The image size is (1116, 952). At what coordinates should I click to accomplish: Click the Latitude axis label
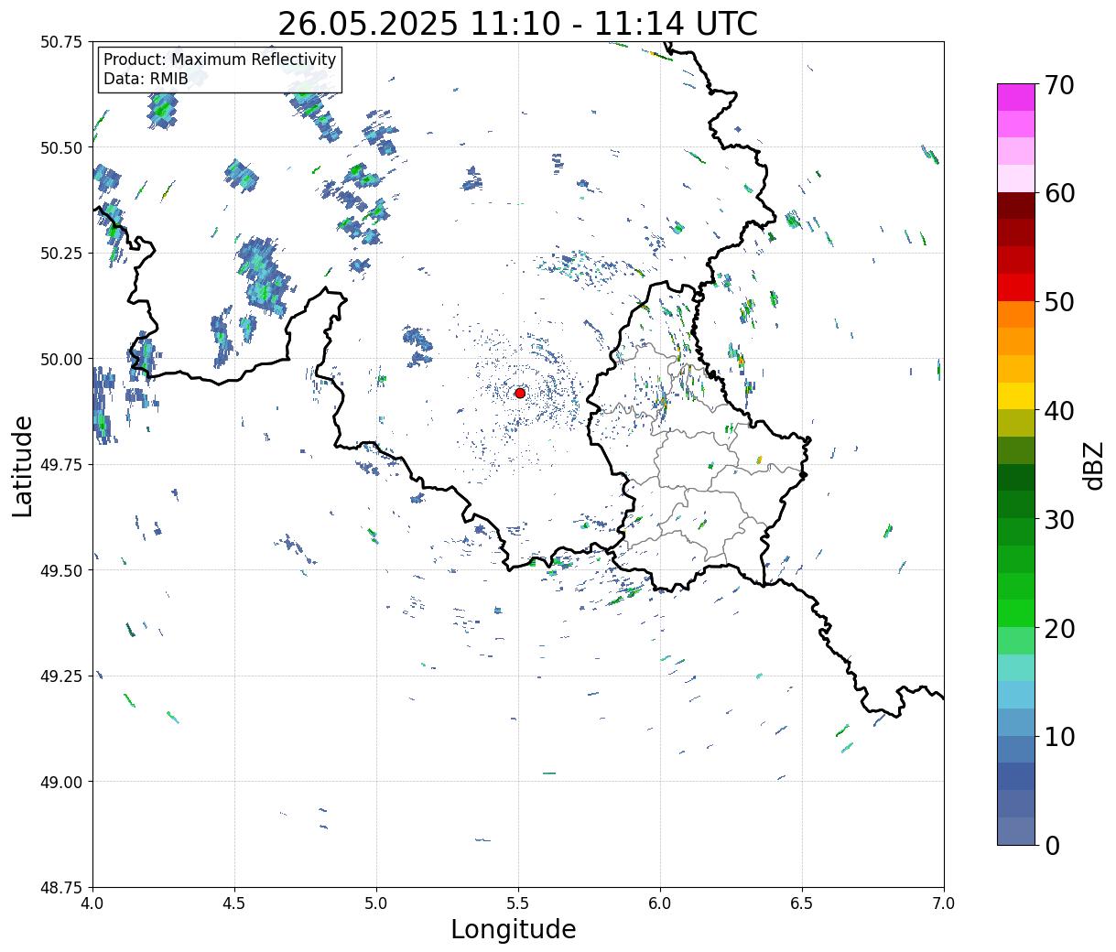click(x=23, y=466)
